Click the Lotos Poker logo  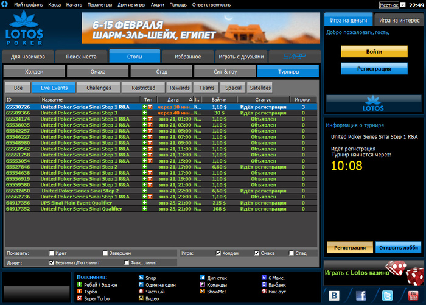(24, 28)
